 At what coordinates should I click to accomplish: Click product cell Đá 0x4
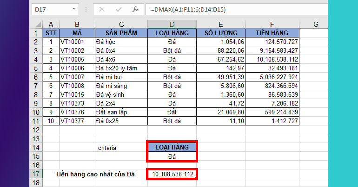(x=121, y=50)
